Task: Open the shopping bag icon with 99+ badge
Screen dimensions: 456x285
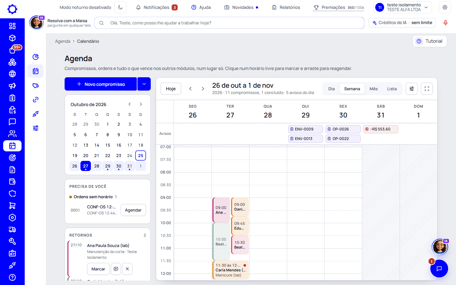Action: pos(12,50)
